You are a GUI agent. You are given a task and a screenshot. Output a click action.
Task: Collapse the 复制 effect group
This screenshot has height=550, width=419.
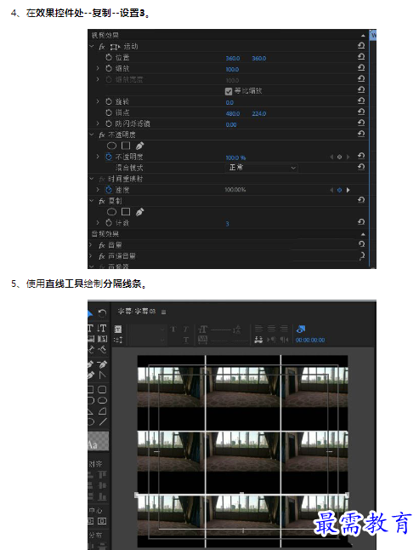coord(92,201)
